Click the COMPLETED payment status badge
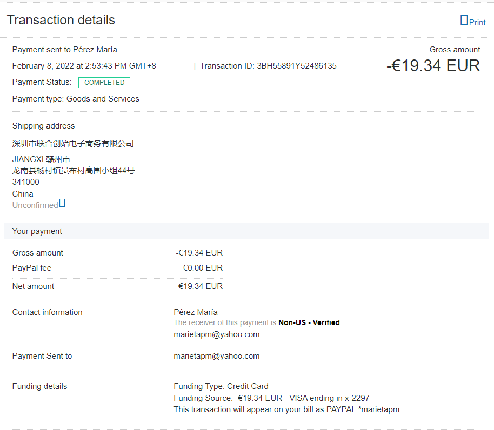The height and width of the screenshot is (430, 494). tap(104, 83)
